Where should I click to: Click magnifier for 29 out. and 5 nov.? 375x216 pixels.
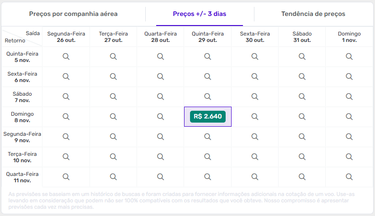pos(207,57)
